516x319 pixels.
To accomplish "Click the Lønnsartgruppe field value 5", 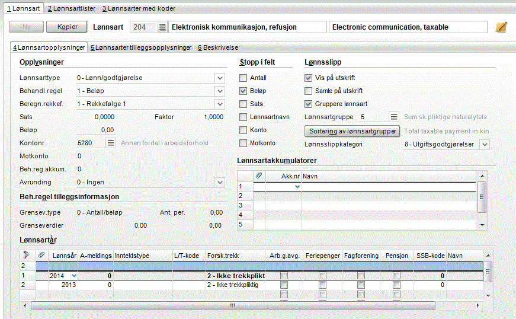I will (374, 117).
